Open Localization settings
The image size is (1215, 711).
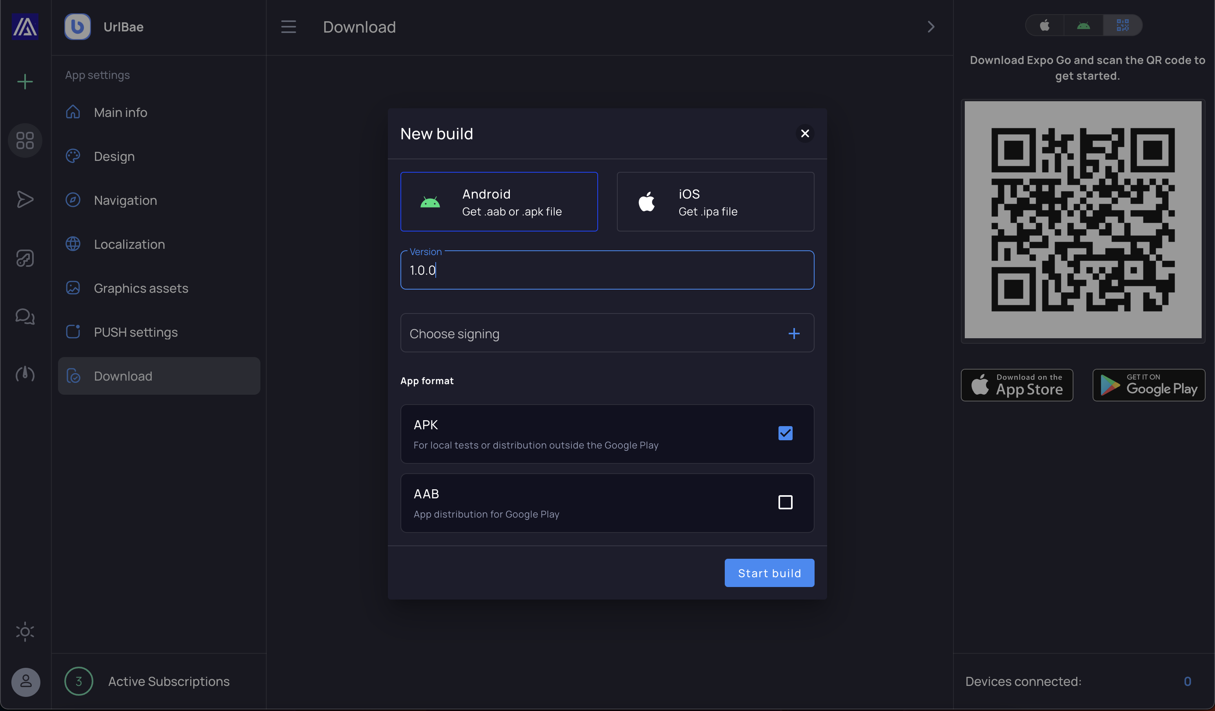pos(158,244)
